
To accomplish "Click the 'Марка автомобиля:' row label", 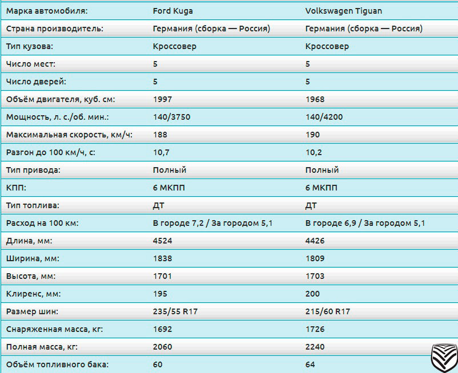I will pyautogui.click(x=47, y=11).
